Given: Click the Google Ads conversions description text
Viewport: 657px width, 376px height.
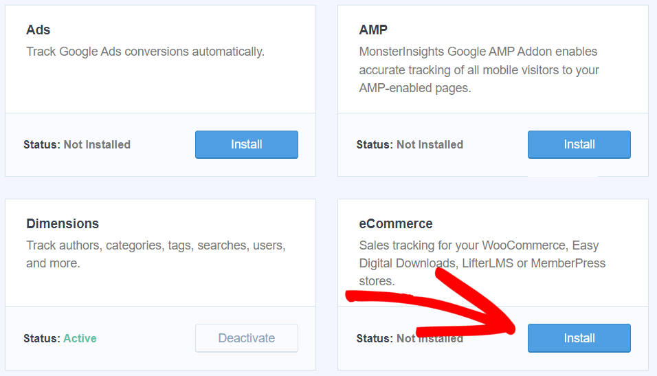Looking at the screenshot, I should [145, 52].
